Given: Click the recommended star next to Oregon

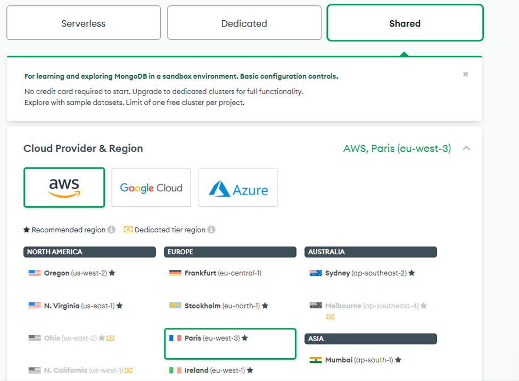Looking at the screenshot, I should tap(112, 273).
